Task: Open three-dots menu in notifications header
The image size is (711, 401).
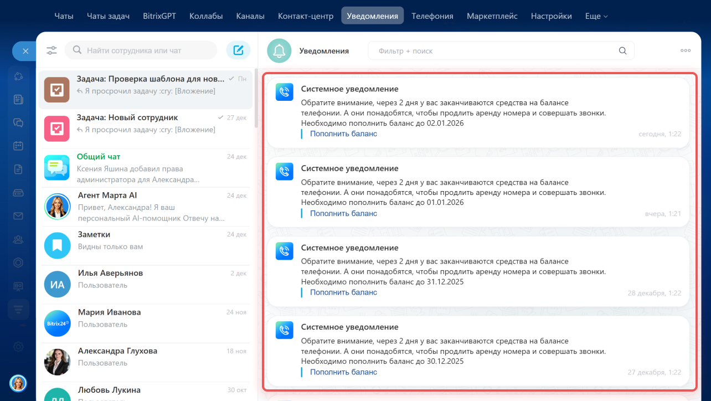Action: coord(686,50)
